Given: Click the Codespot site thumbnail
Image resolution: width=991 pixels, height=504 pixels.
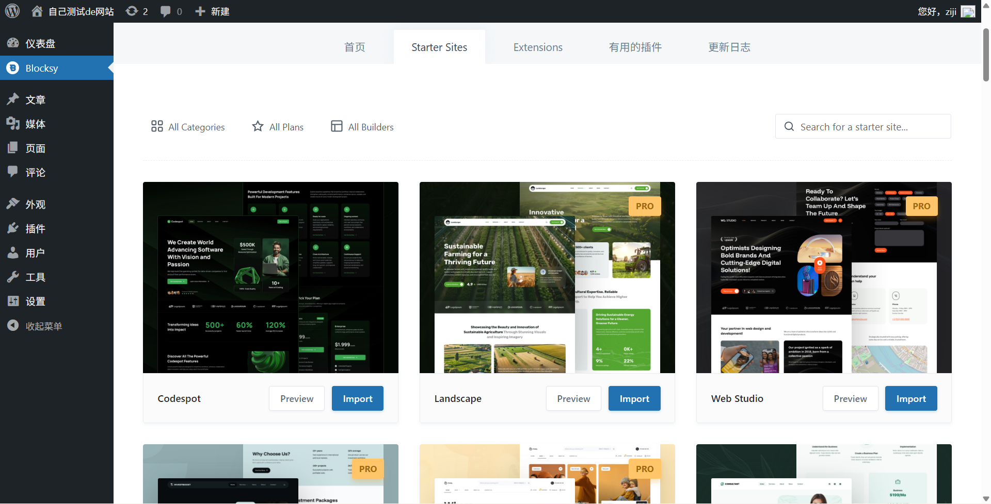Looking at the screenshot, I should (270, 277).
